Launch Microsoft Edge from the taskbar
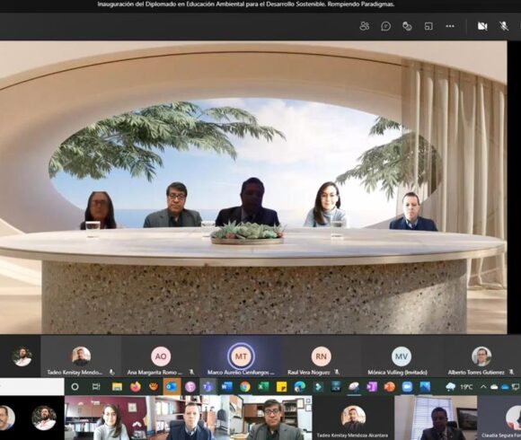521x440 pixels. click(x=300, y=387)
